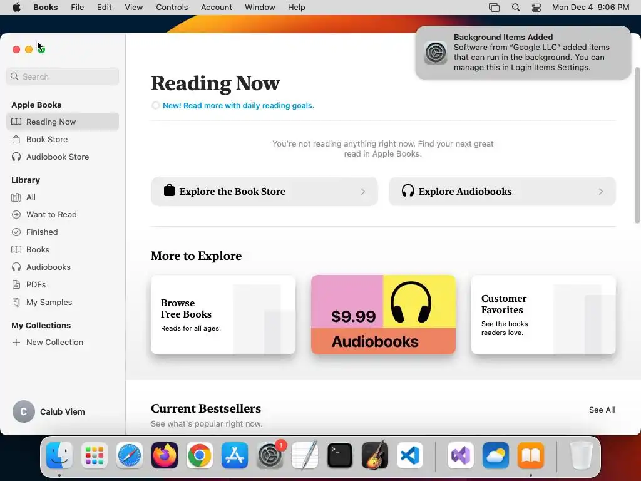Select 'Want to Read' library label
This screenshot has width=641, height=481.
tap(51, 214)
